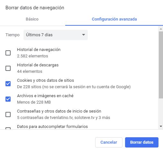The image size is (163, 152).
Task: Check Contraseñas y otros datos de inicio
Action: click(x=8, y=114)
